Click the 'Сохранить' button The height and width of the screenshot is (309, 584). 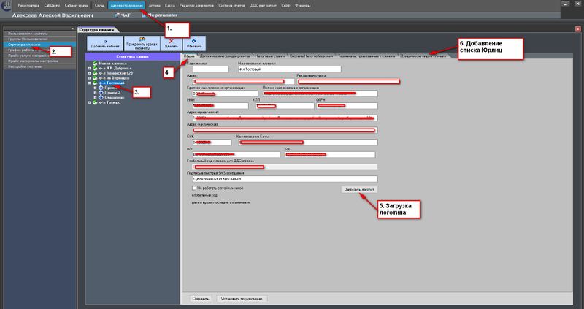201,299
